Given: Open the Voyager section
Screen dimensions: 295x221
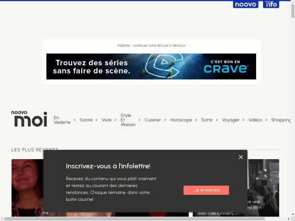Looking at the screenshot, I should pyautogui.click(x=231, y=120).
